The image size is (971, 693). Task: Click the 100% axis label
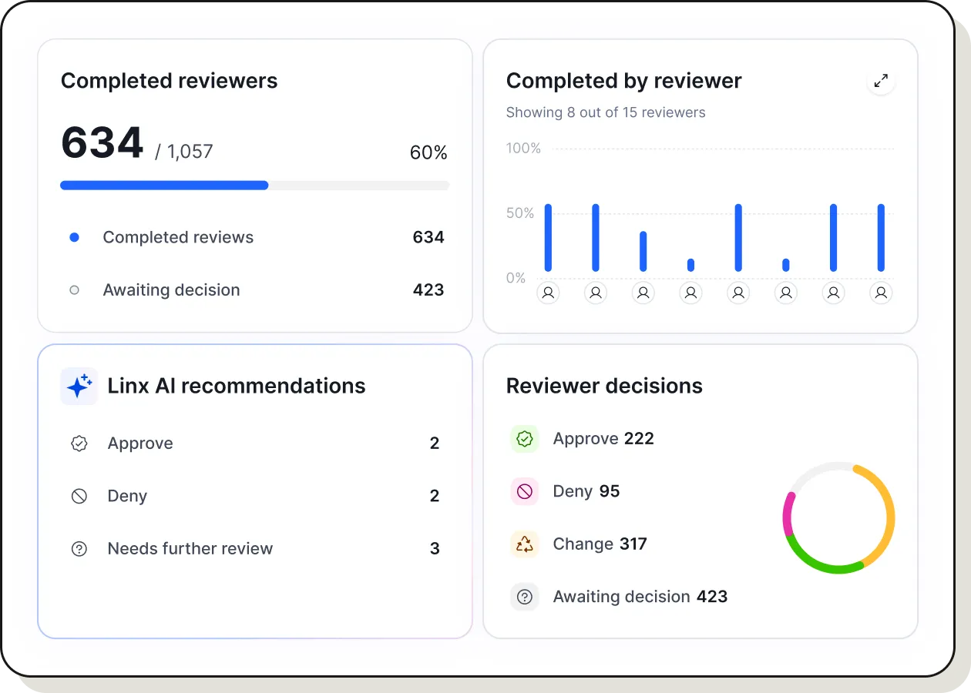tap(523, 149)
